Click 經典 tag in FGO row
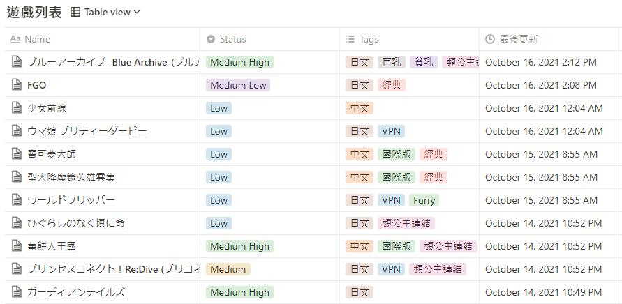The width and height of the screenshot is (622, 304). tap(392, 85)
